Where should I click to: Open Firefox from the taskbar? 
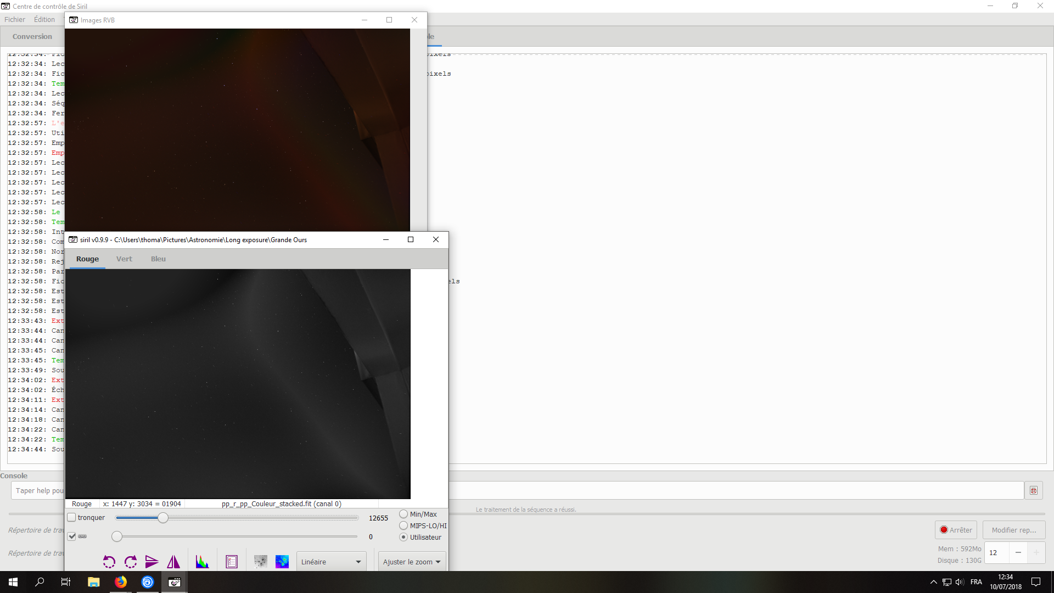tap(121, 582)
